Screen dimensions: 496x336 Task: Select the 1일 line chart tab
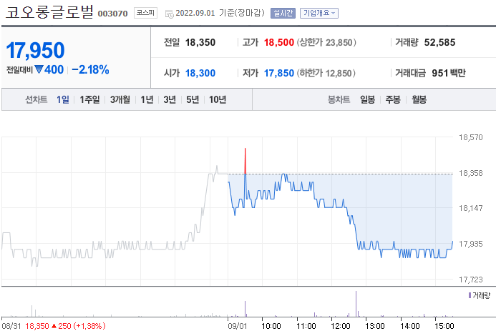tap(63, 99)
